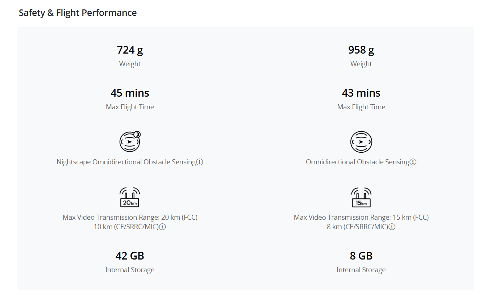Screen dimensions: 495x295
Task: Click Nightscape Omnidirectional Obstacle Sensing label text
Action: point(126,162)
